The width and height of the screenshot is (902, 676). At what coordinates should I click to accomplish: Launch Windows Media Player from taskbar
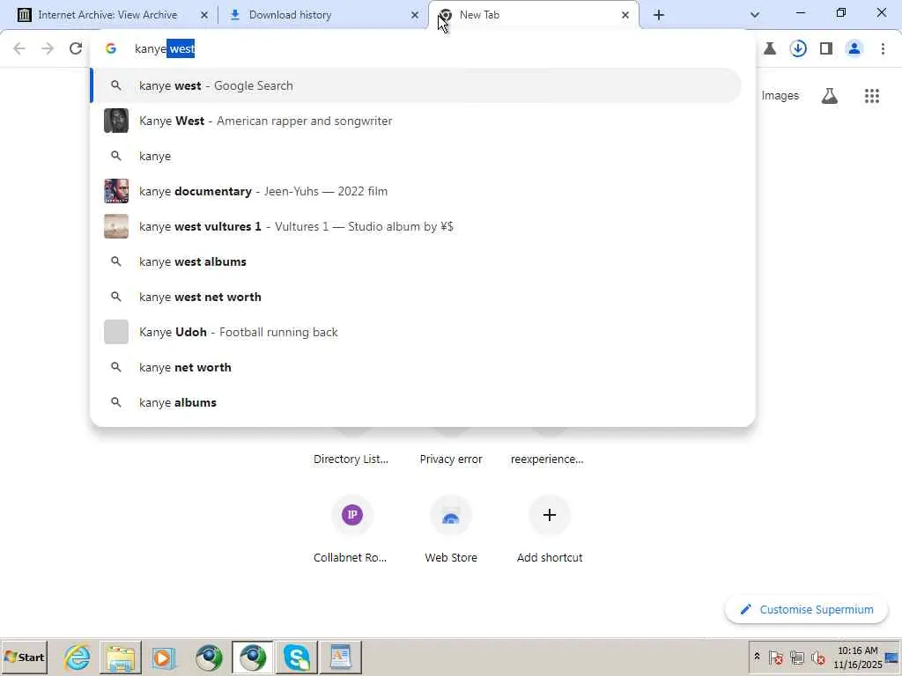click(163, 657)
